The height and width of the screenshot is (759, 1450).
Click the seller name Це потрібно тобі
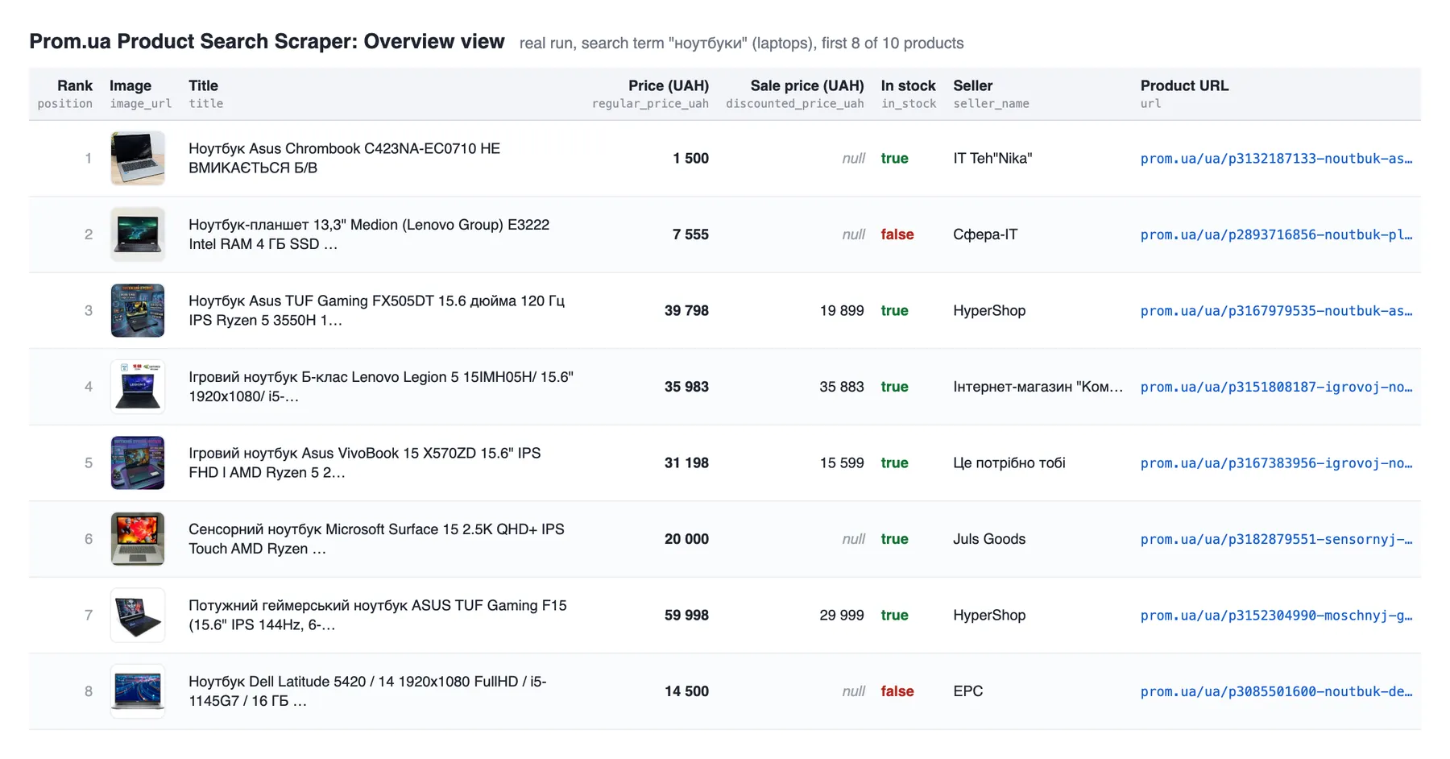pyautogui.click(x=1009, y=463)
